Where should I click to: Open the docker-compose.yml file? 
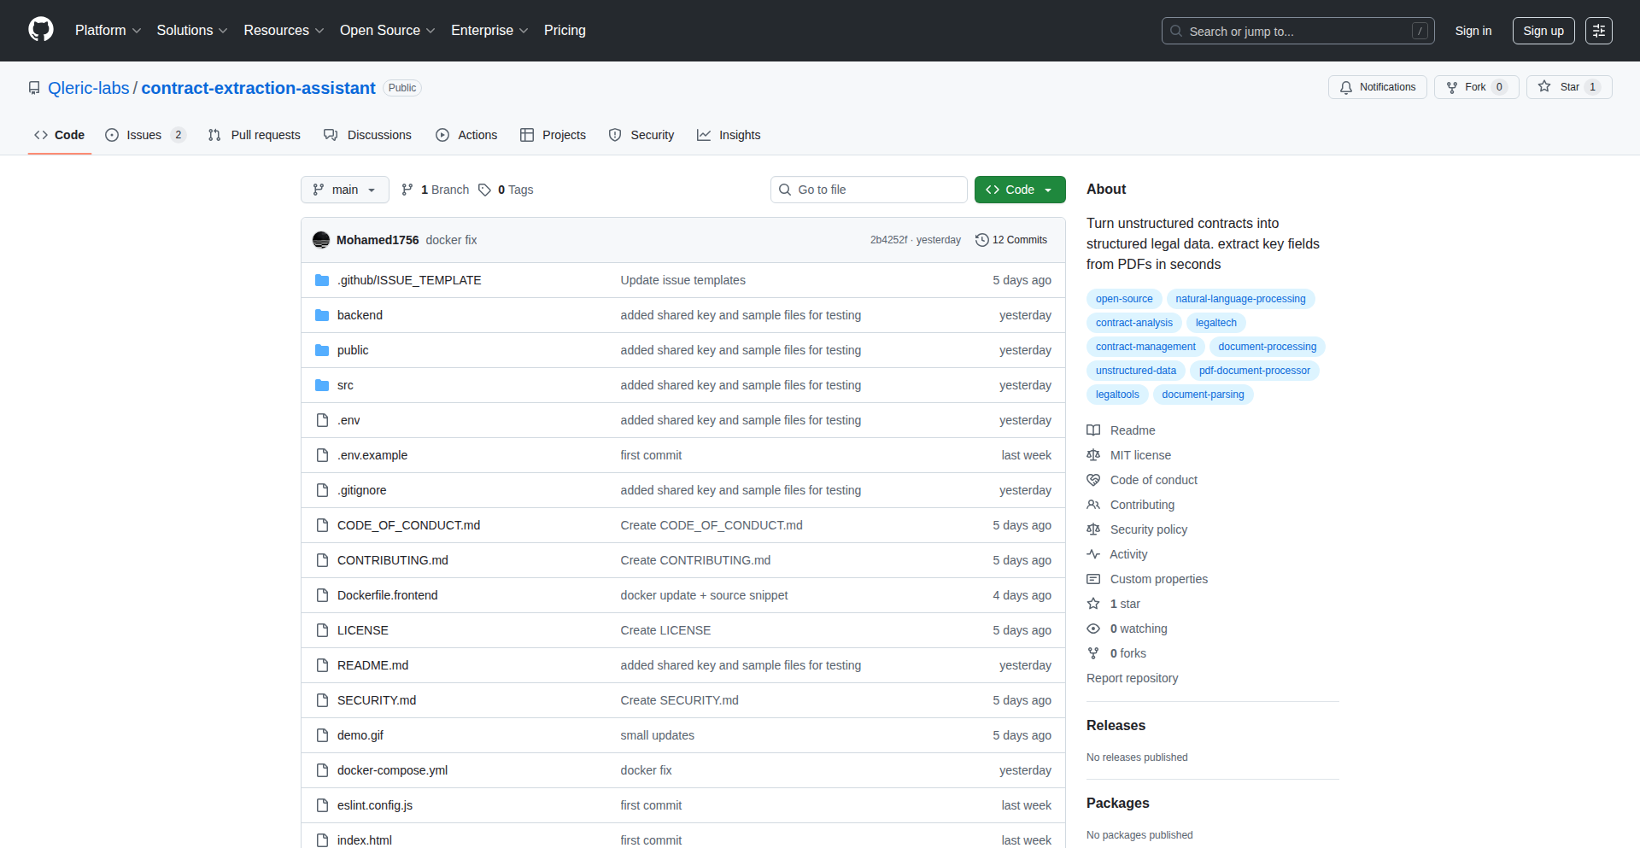click(392, 770)
